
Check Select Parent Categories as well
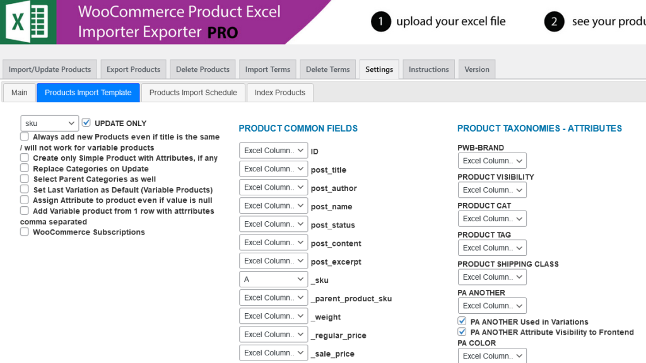25,178
